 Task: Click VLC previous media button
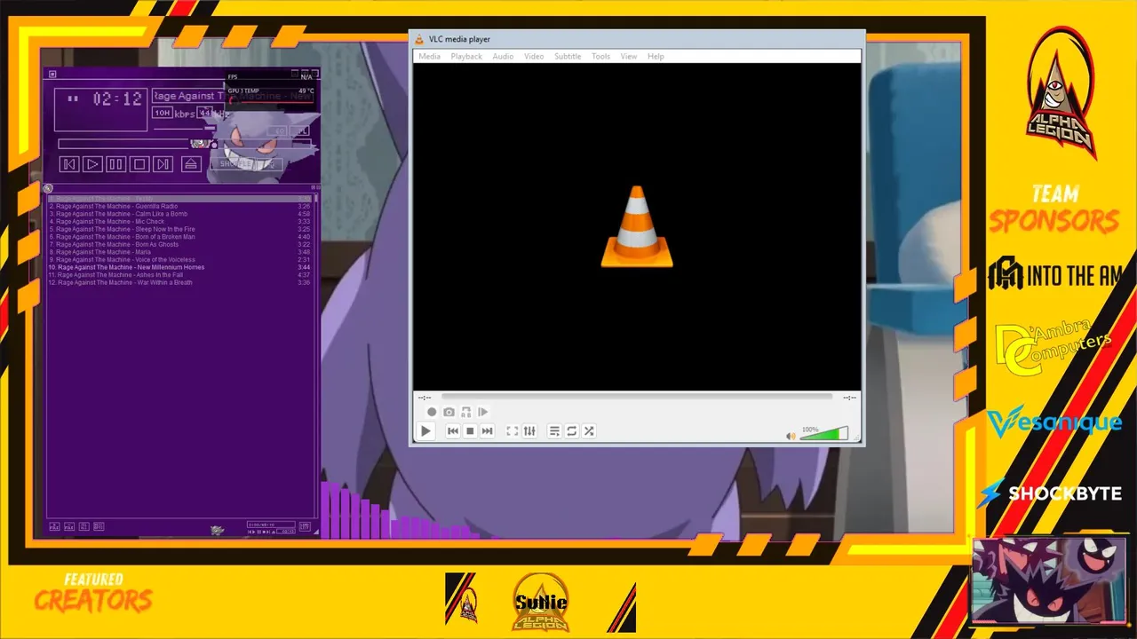452,431
